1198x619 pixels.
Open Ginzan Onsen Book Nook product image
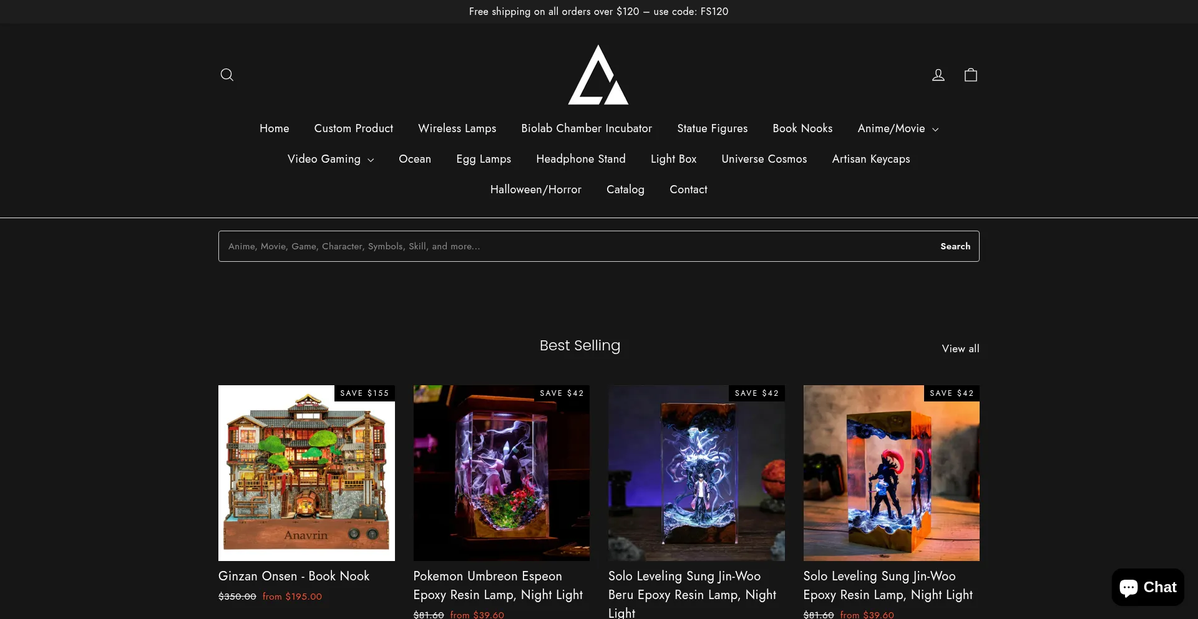306,473
